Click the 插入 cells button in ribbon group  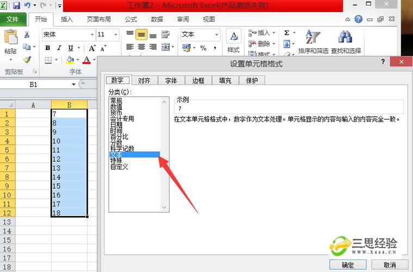(262, 33)
